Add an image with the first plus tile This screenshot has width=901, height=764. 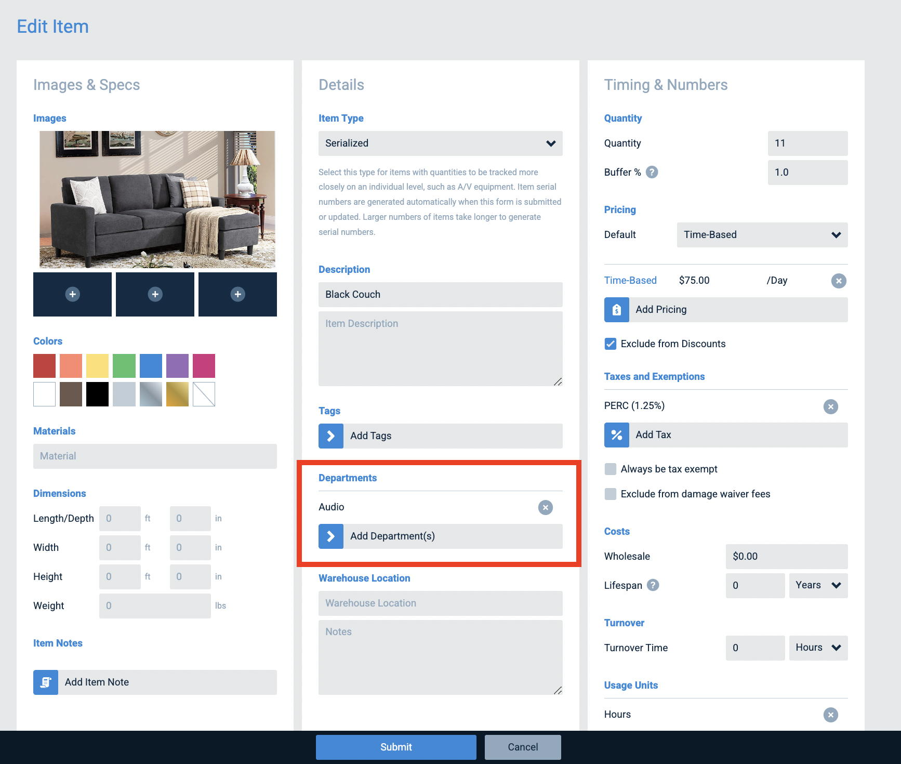[x=72, y=294]
